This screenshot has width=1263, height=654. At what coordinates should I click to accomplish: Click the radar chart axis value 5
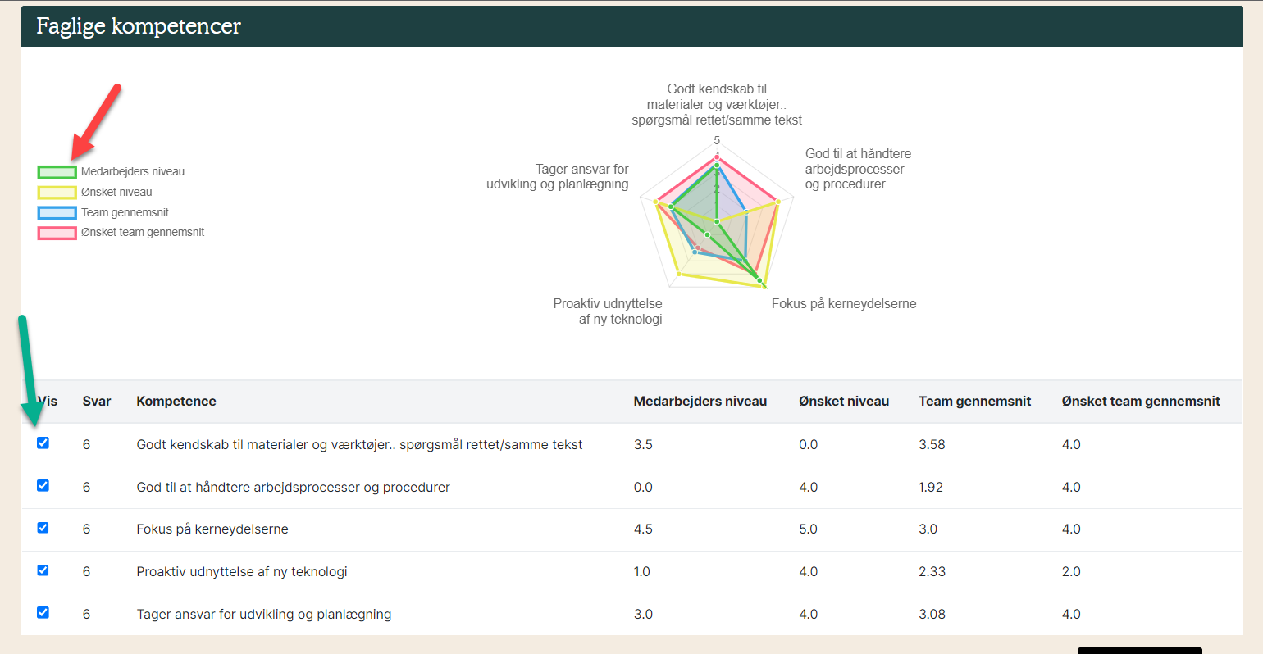tap(717, 141)
